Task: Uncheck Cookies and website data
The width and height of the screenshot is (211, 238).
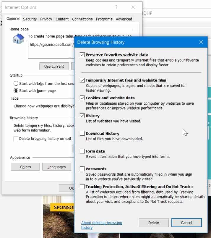Action: click(x=82, y=98)
